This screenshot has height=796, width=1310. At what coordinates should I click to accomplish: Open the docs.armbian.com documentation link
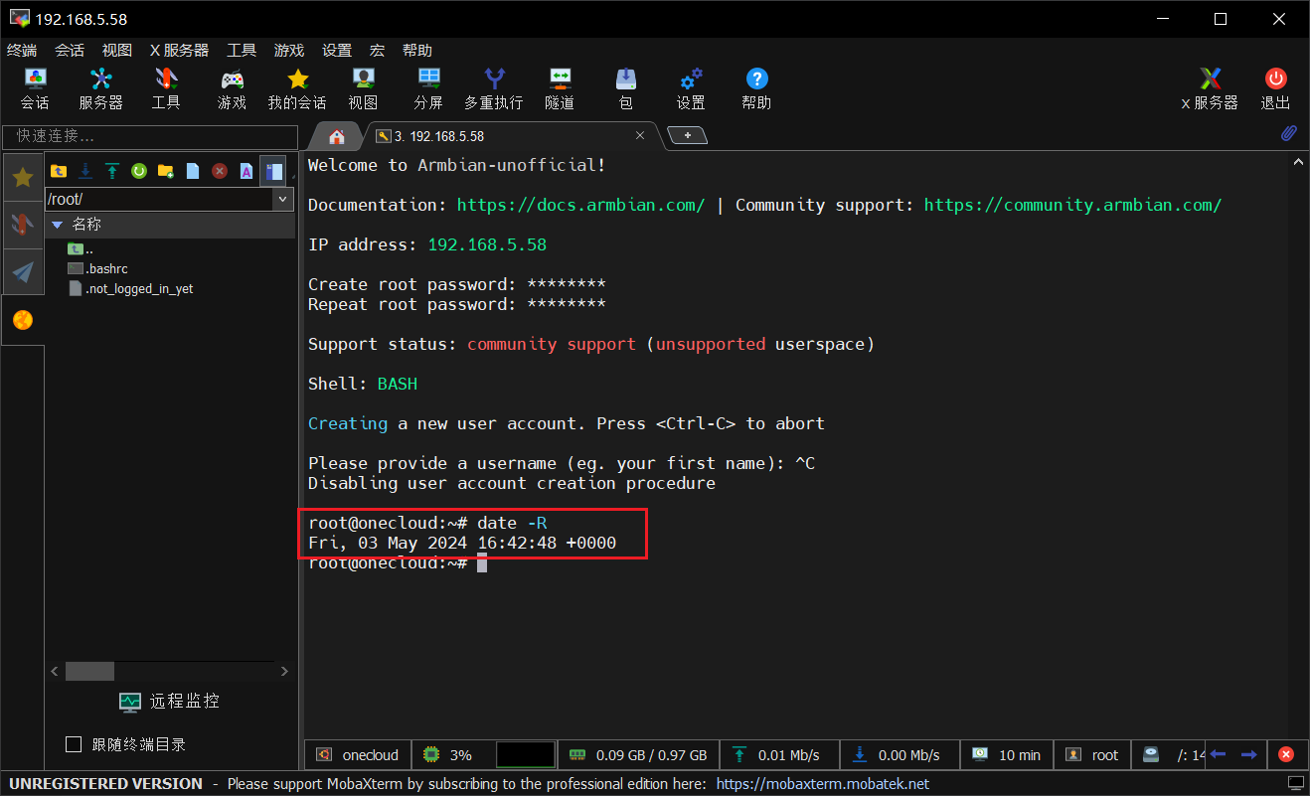pos(580,205)
